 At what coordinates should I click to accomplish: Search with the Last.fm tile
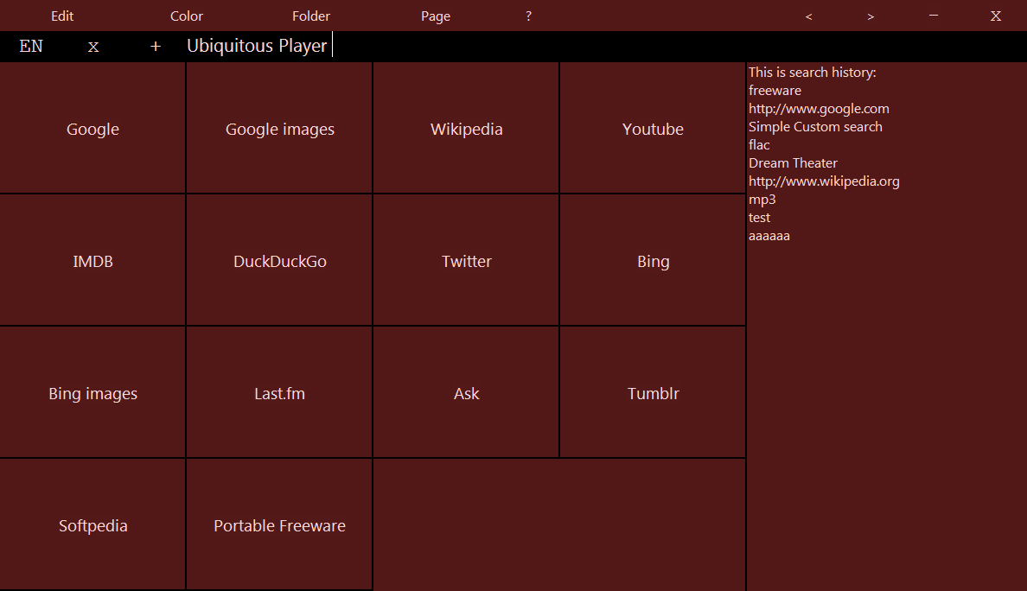[x=280, y=392]
